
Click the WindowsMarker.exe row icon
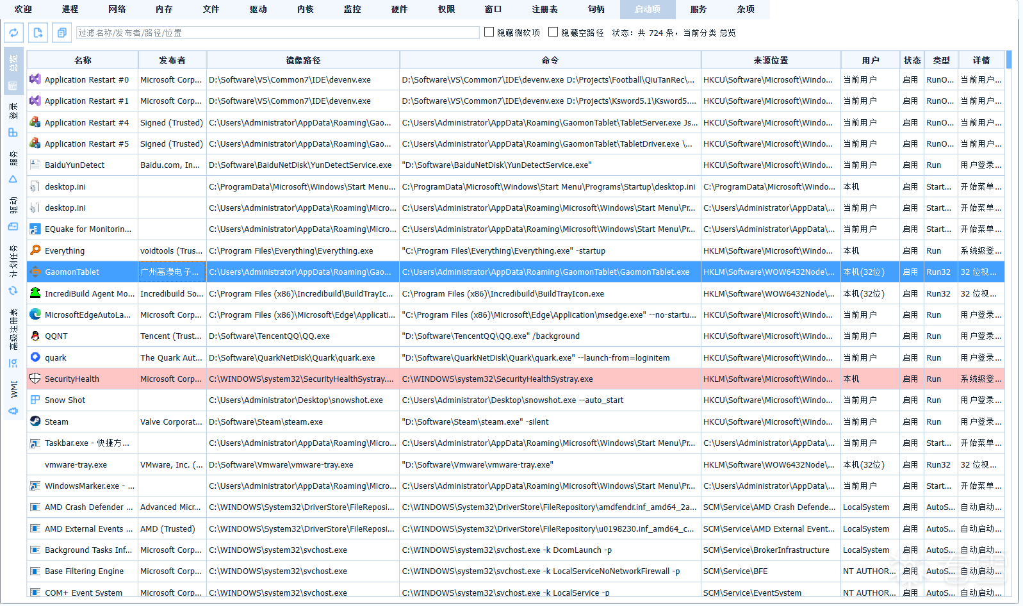click(35, 486)
